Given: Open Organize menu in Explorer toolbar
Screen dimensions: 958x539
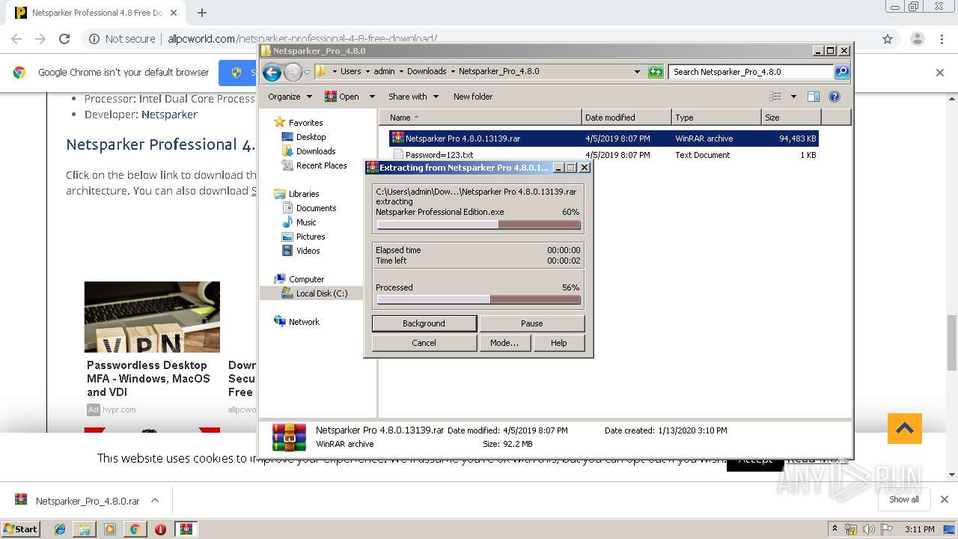Looking at the screenshot, I should [290, 97].
